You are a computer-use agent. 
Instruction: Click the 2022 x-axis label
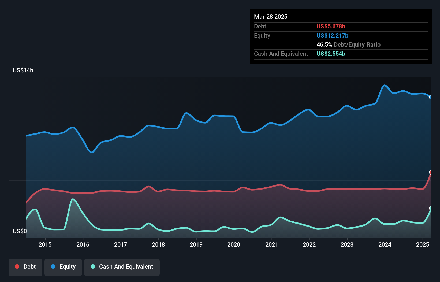(309, 244)
